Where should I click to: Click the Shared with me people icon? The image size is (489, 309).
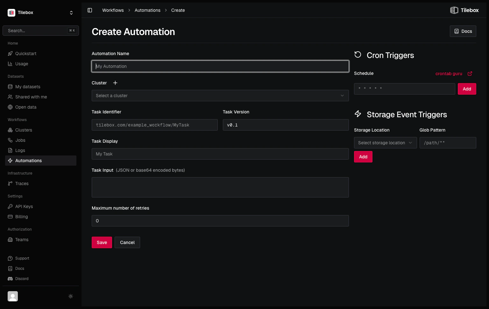point(10,97)
